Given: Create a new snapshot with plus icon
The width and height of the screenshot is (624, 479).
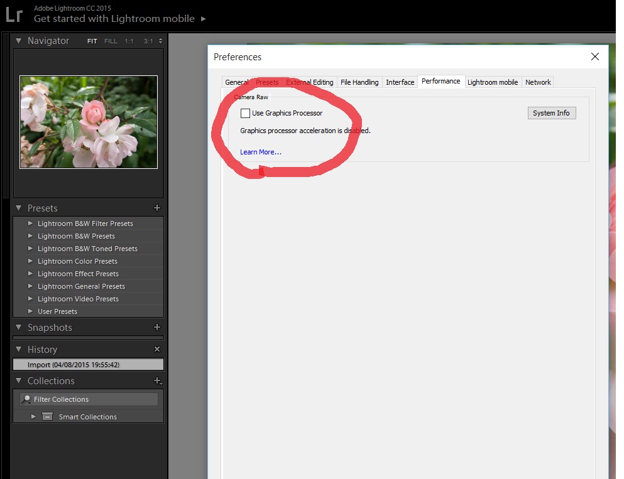Looking at the screenshot, I should 157,327.
